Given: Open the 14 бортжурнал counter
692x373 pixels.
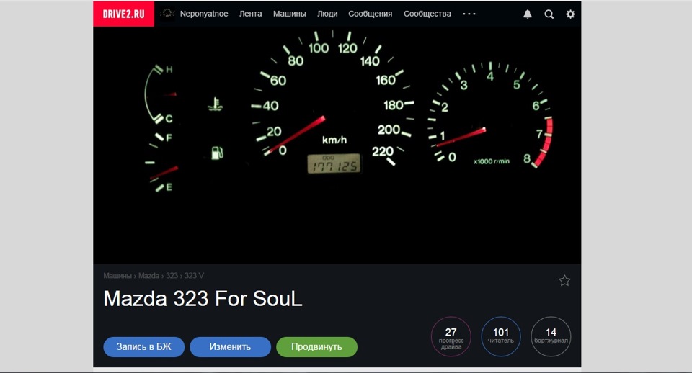Looking at the screenshot, I should 551,337.
